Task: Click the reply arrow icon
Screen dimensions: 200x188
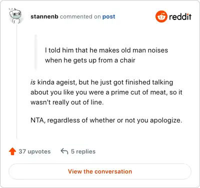Action: point(64,151)
